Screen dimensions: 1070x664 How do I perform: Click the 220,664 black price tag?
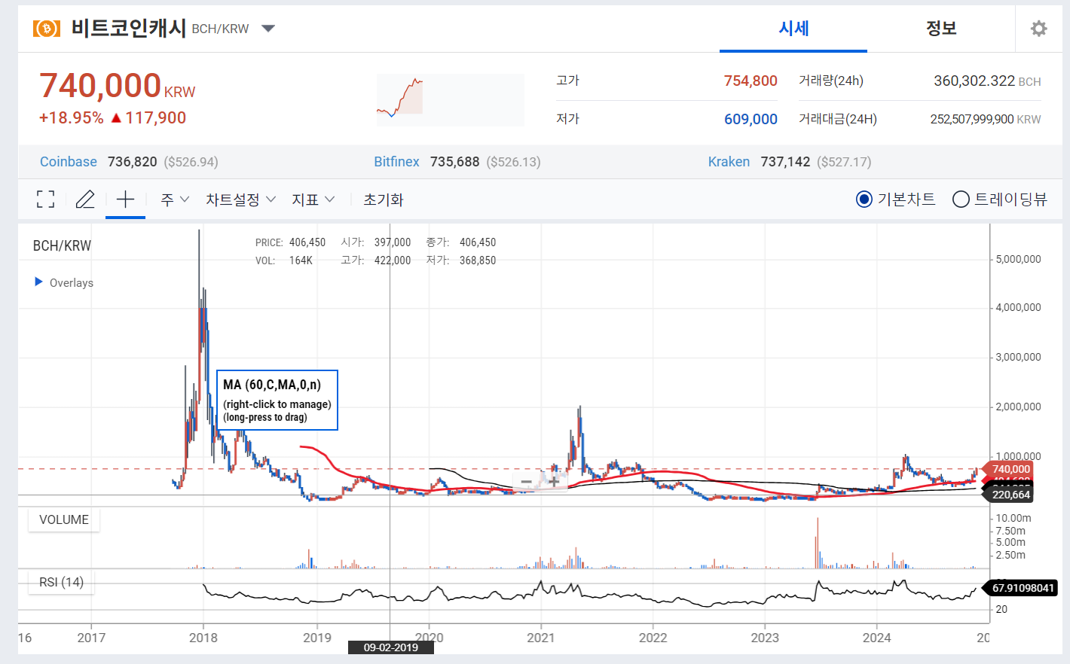coord(1010,495)
